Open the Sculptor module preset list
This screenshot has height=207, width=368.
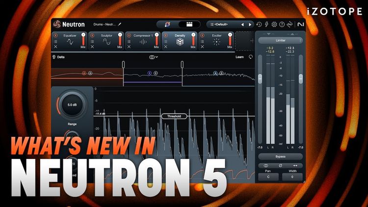[x=92, y=42]
